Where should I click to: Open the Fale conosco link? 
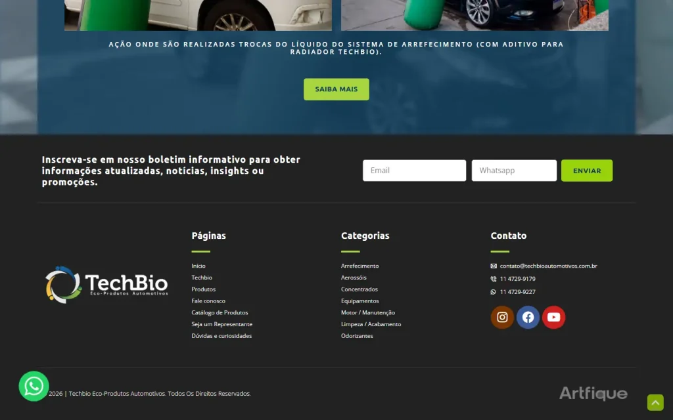click(208, 301)
